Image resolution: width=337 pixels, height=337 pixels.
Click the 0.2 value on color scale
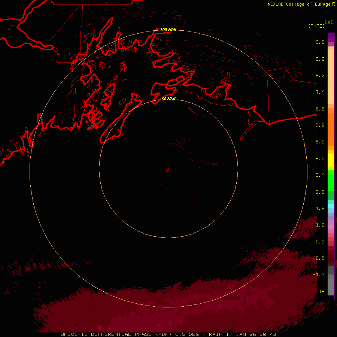click(320, 242)
